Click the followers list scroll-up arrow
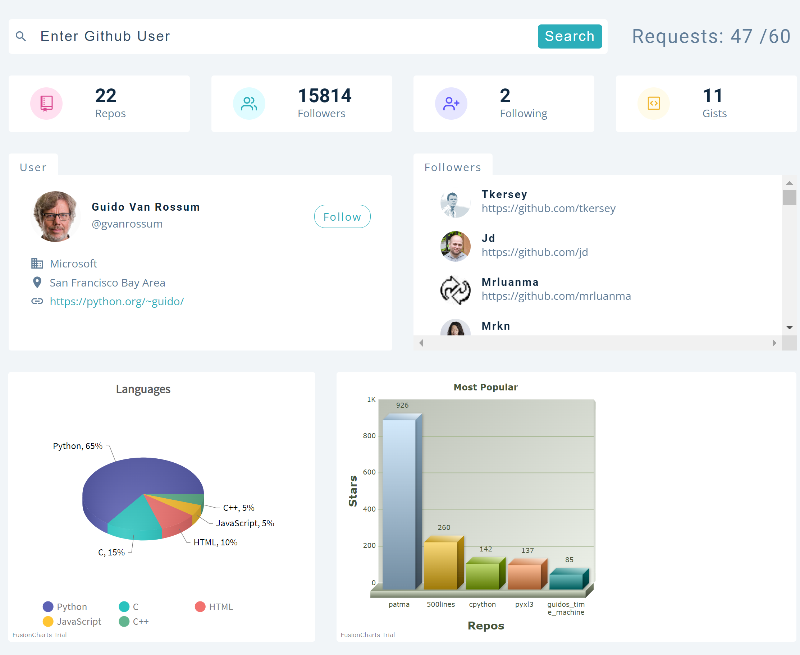This screenshot has height=655, width=800. point(790,183)
